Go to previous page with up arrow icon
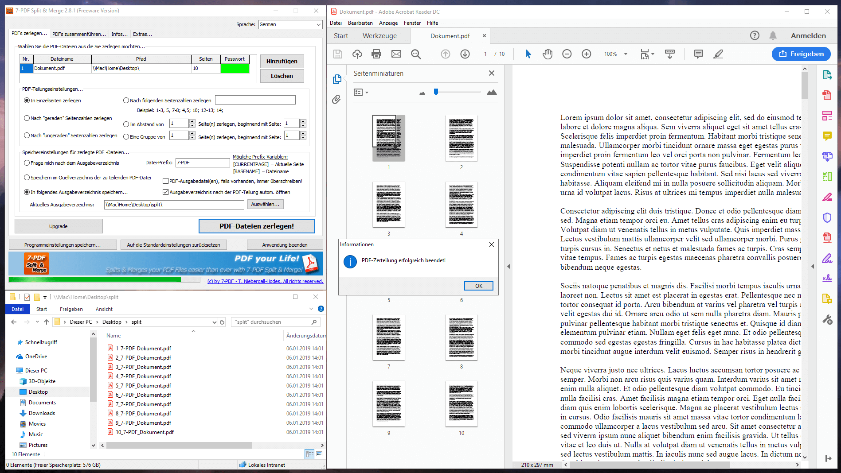841x473 pixels. point(446,54)
